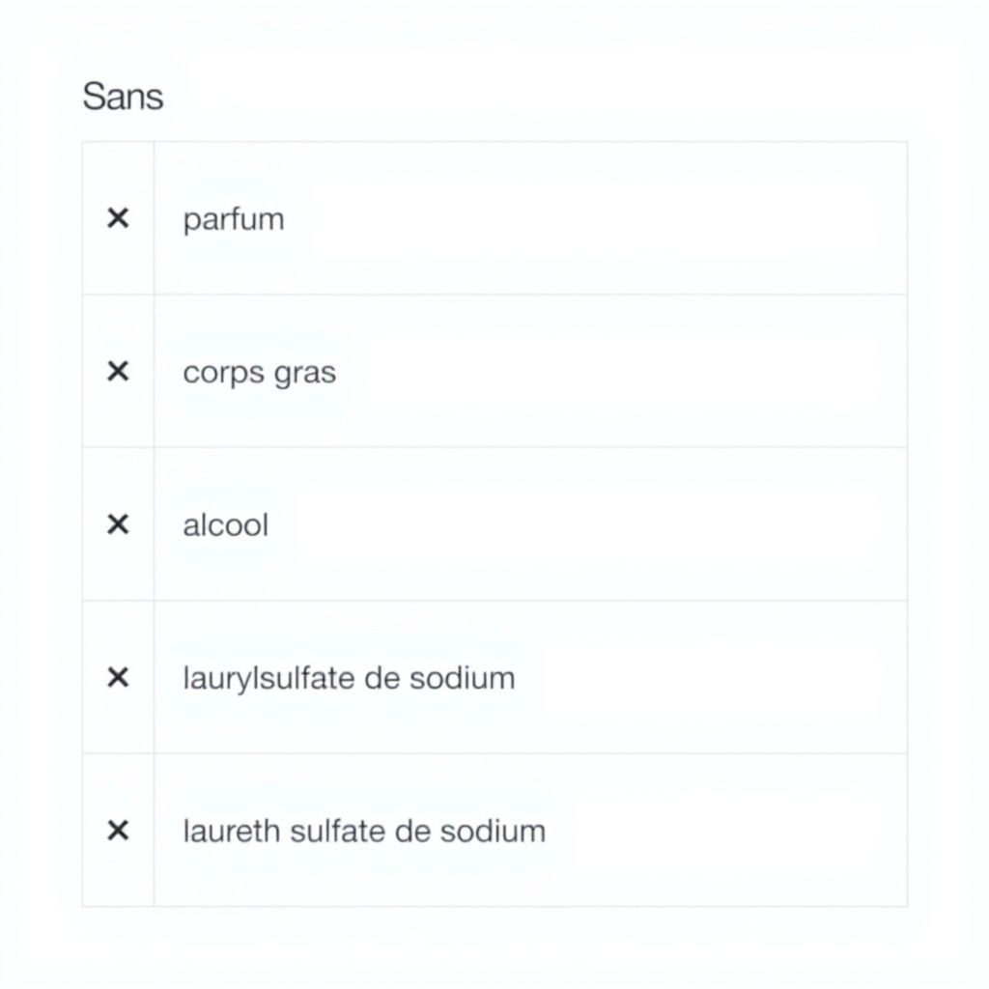Click the "Sans" heading above the table
989x989 pixels.
click(123, 97)
